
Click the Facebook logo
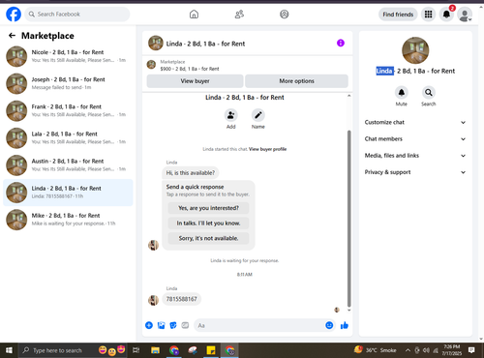click(14, 15)
